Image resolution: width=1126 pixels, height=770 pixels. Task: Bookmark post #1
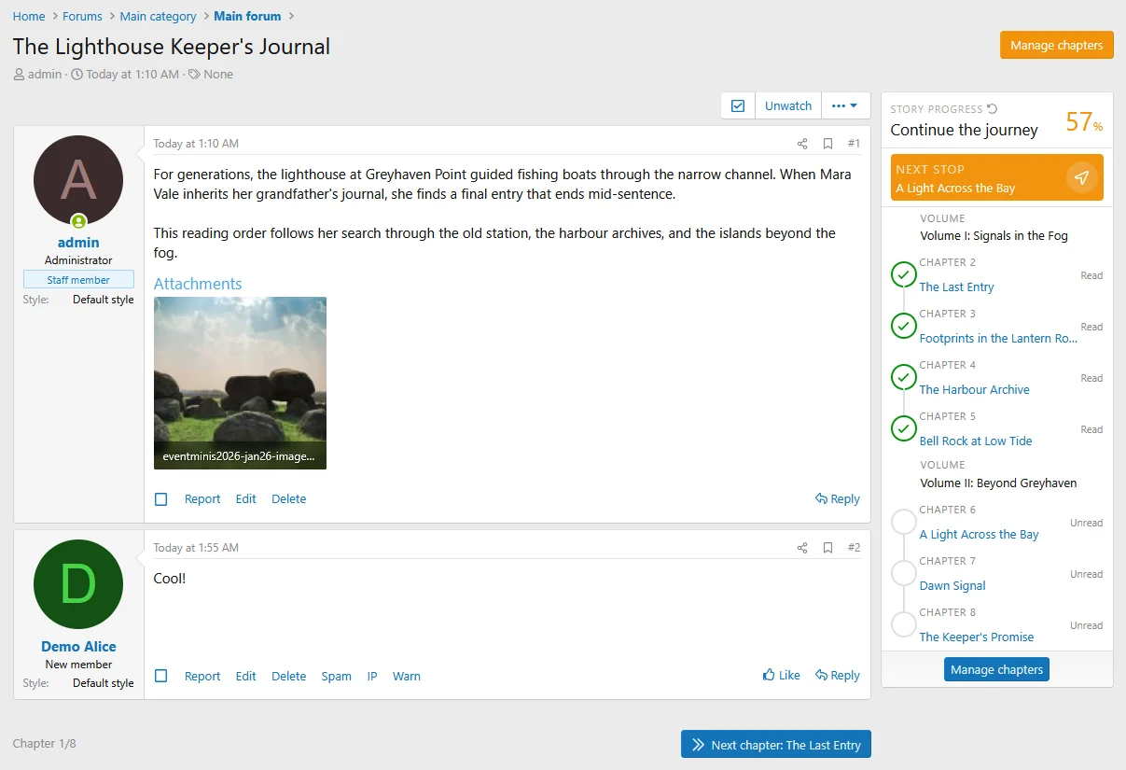(827, 144)
